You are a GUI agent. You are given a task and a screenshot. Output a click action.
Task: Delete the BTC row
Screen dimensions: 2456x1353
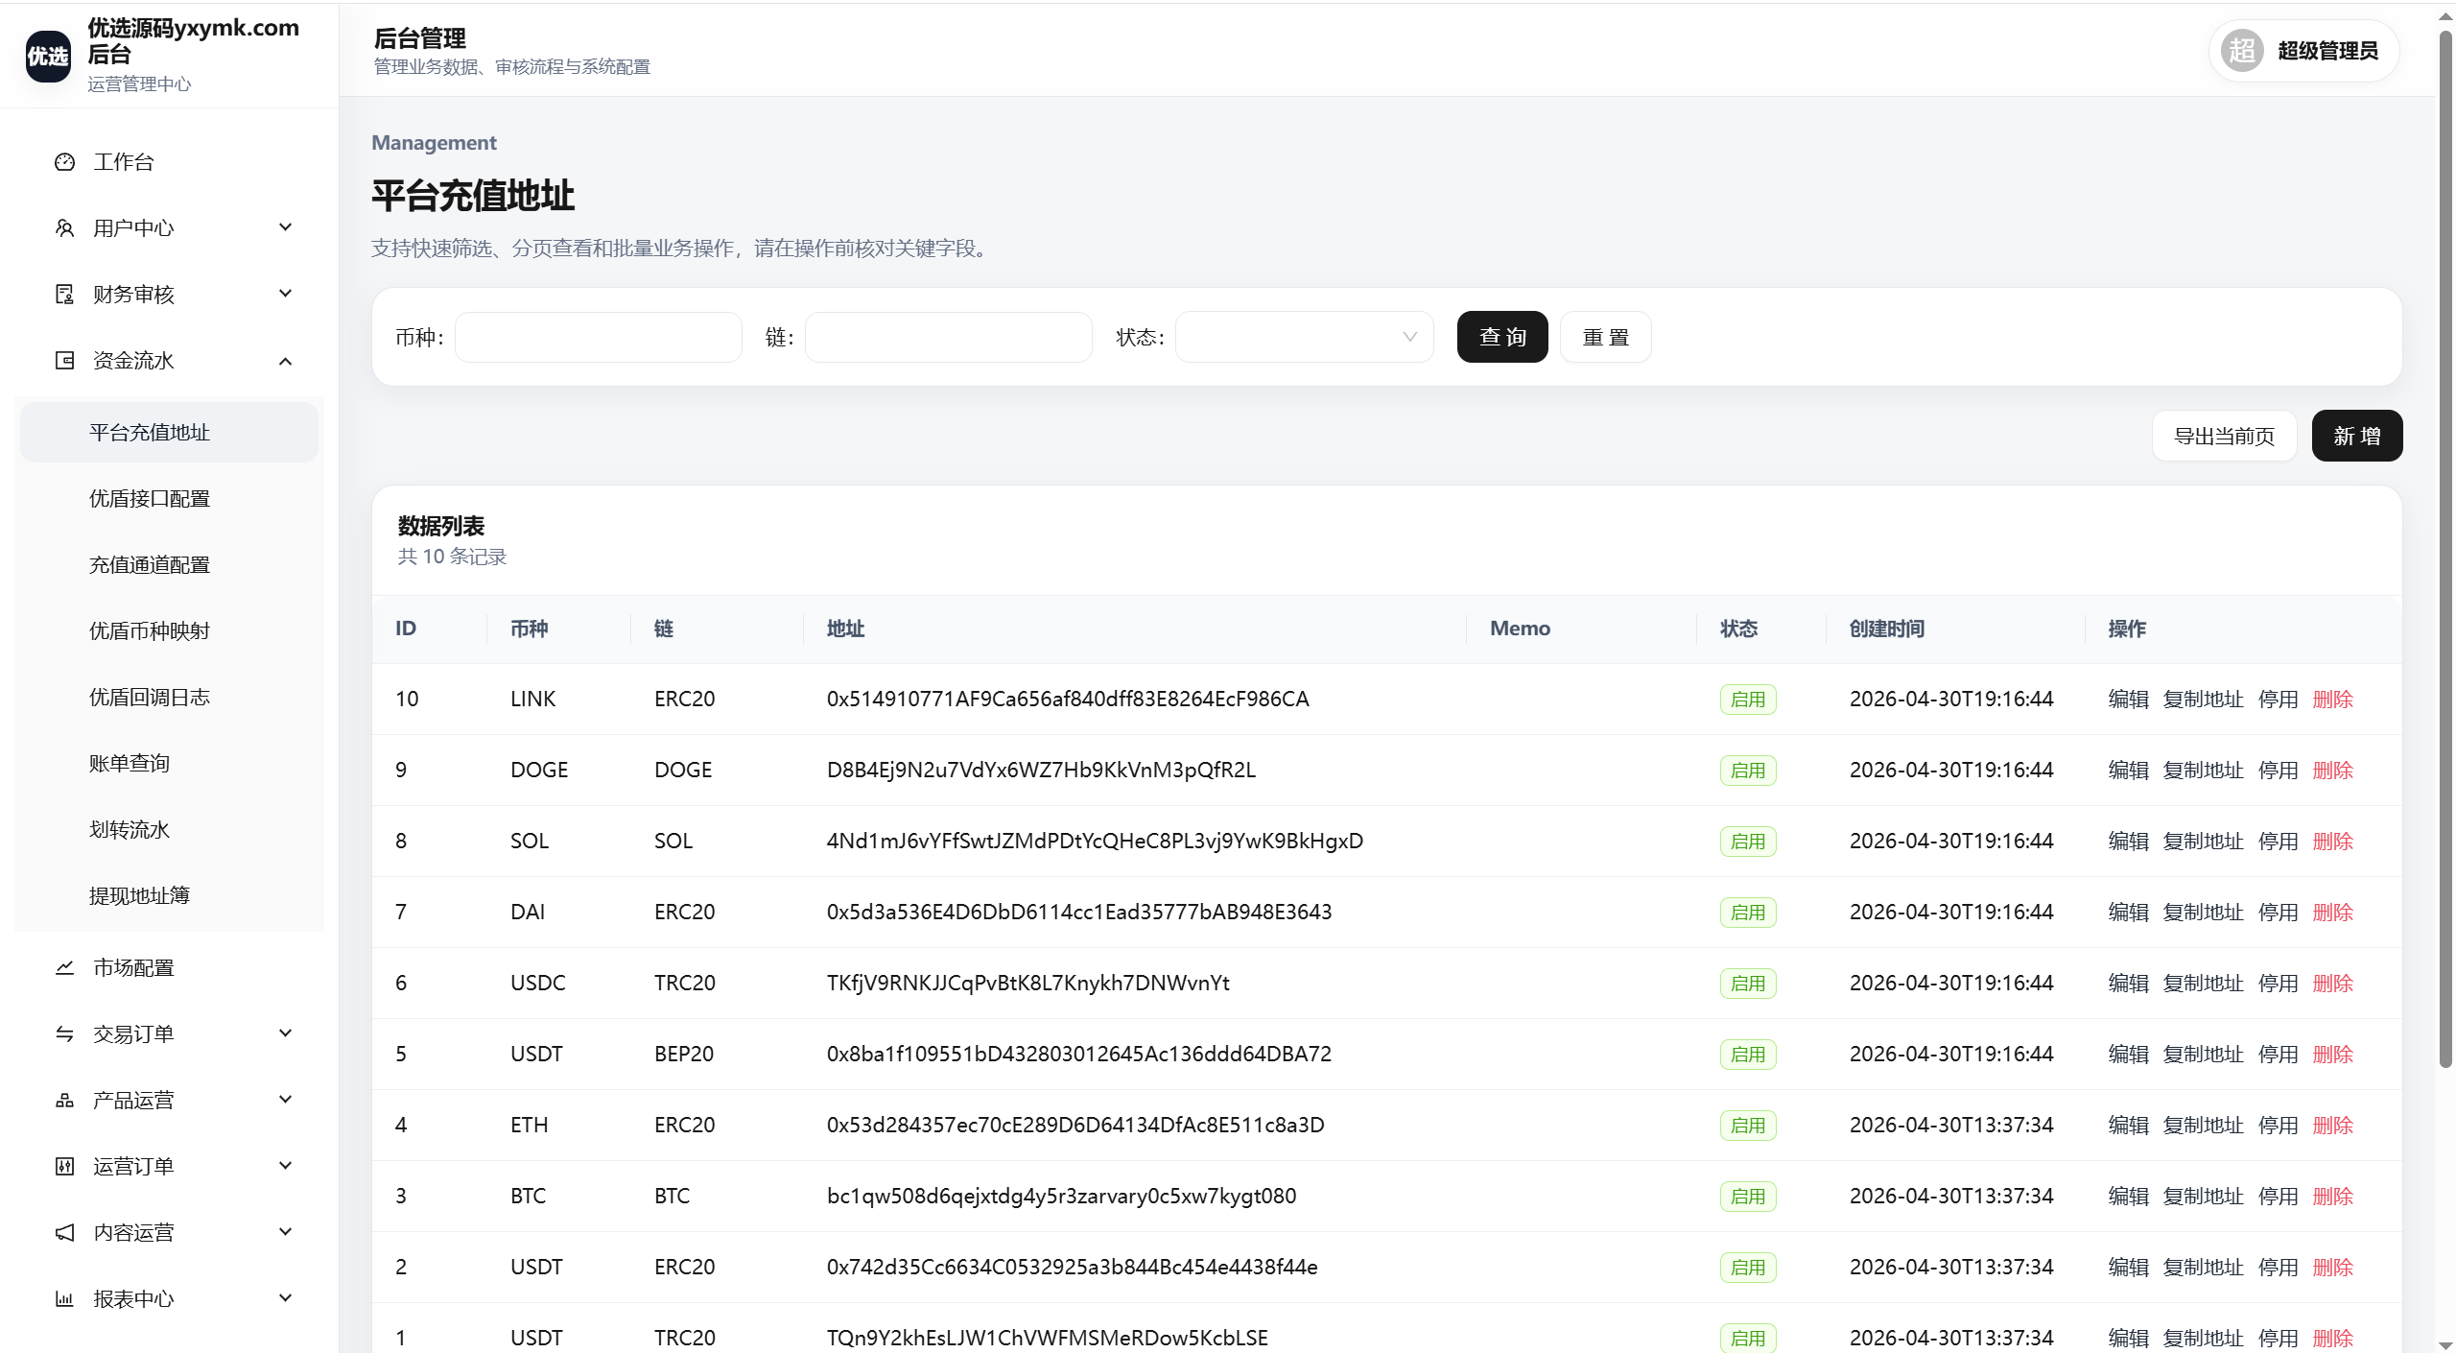[x=2332, y=1197]
